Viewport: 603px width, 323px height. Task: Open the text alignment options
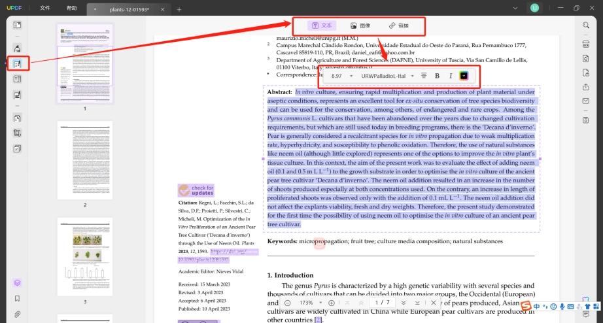[x=424, y=76]
